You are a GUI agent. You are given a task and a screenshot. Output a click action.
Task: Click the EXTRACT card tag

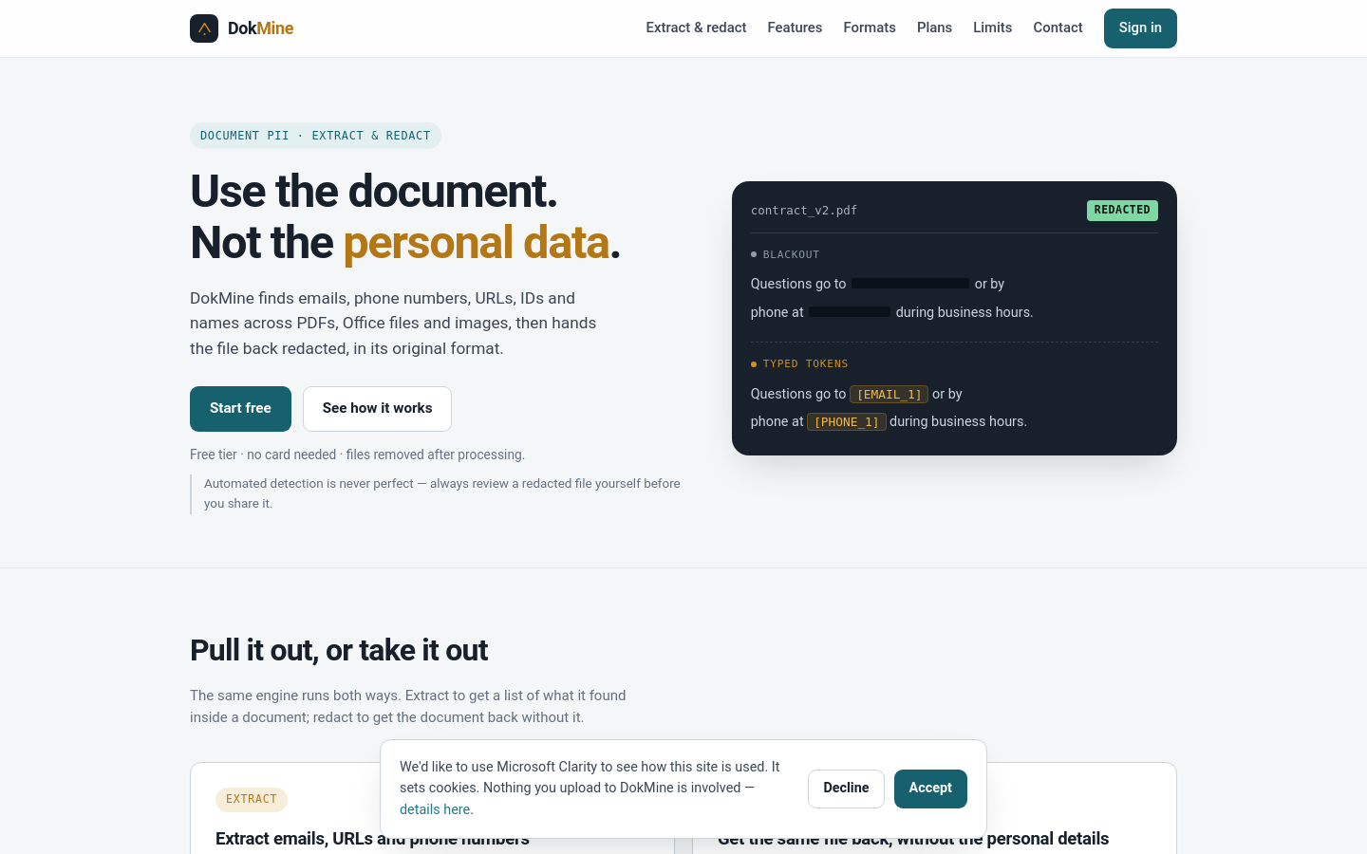click(x=252, y=799)
